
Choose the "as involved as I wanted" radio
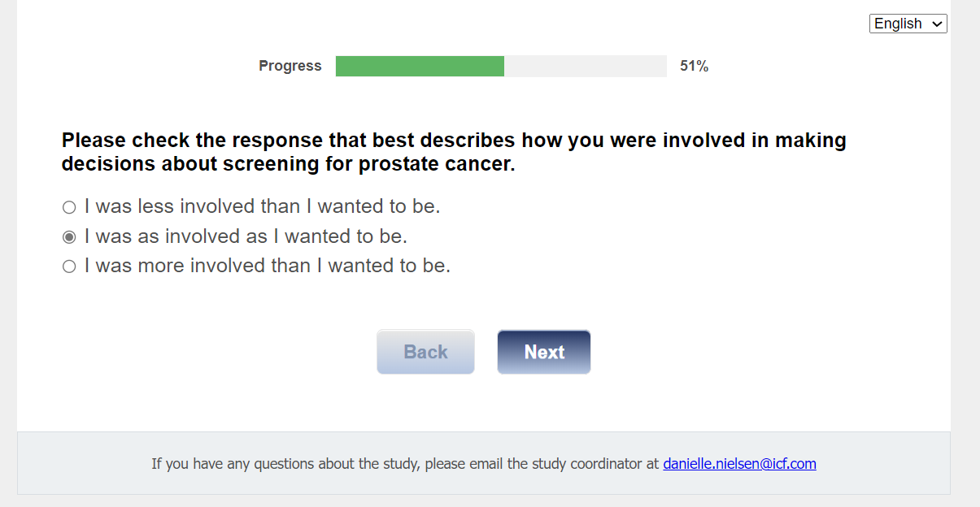tap(69, 237)
